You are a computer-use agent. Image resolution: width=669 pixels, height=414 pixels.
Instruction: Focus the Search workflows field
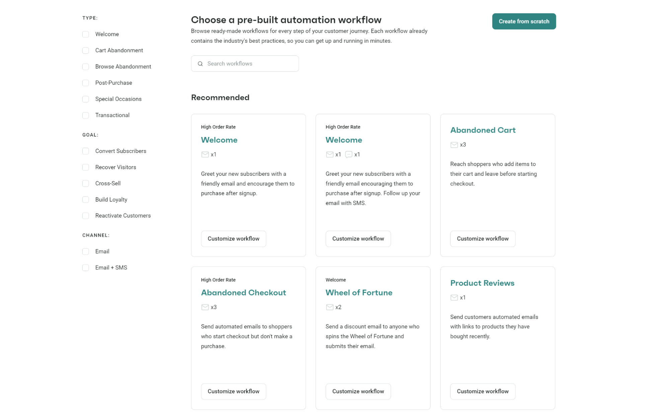249,64
